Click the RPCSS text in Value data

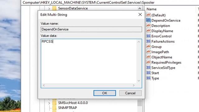pos(47,41)
